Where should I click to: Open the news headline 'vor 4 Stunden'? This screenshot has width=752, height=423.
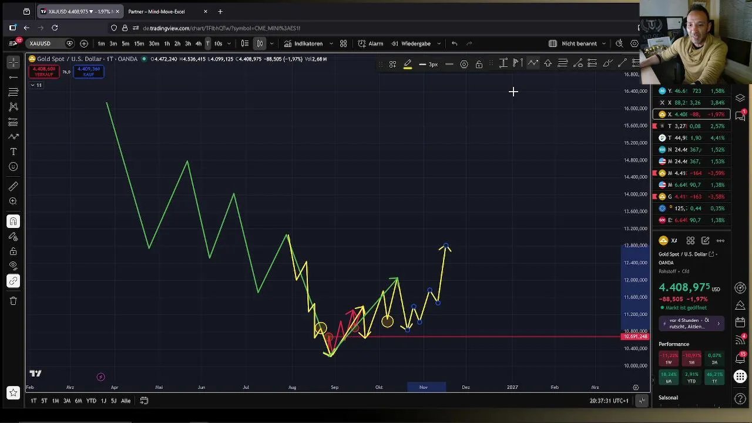pyautogui.click(x=691, y=324)
